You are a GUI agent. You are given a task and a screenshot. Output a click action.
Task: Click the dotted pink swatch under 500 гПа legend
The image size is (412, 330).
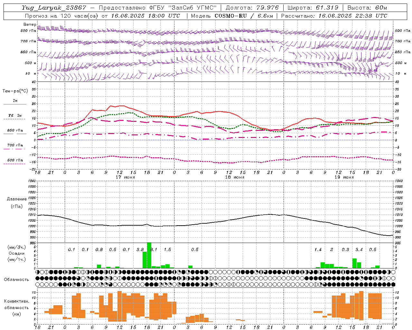pyautogui.click(x=15, y=164)
